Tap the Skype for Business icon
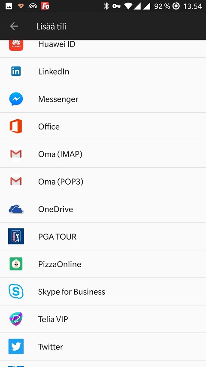 pos(16,291)
